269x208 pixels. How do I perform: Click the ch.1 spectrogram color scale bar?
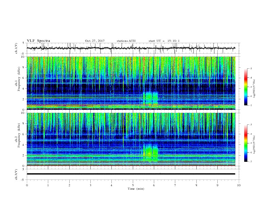click(x=246, y=87)
